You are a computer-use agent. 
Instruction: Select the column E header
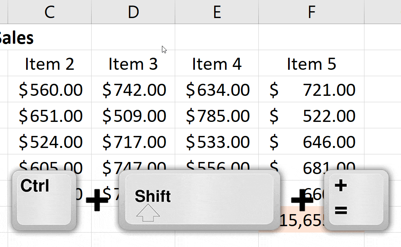click(217, 12)
